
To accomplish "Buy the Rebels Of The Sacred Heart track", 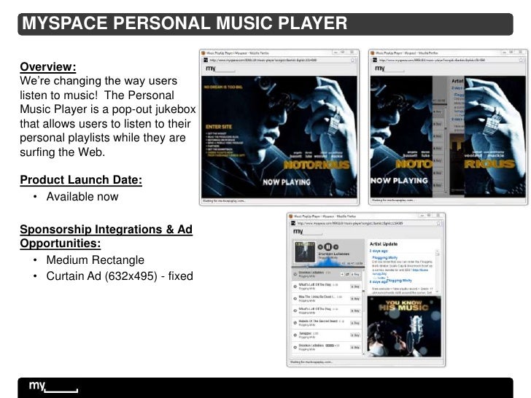I will coord(355,323).
